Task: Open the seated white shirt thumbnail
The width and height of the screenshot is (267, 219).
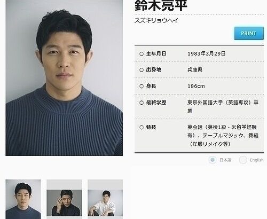Action: pos(105,202)
